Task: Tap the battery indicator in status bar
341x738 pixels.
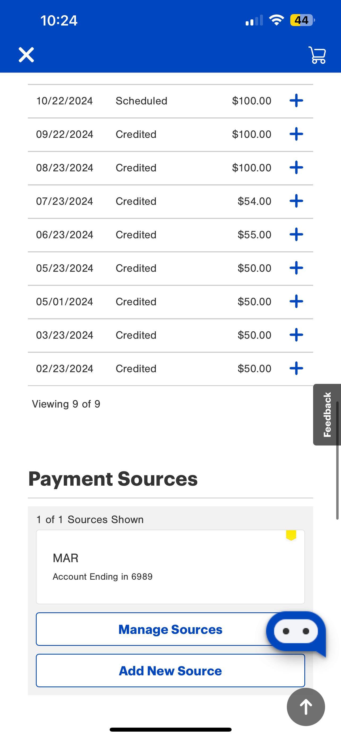Action: tap(302, 20)
